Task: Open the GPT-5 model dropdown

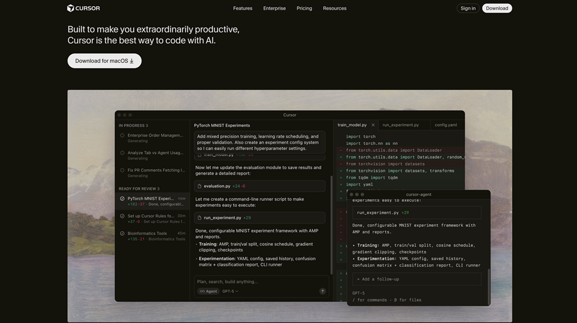Action: point(230,291)
